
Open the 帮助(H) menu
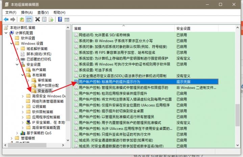[x=59, y=13]
